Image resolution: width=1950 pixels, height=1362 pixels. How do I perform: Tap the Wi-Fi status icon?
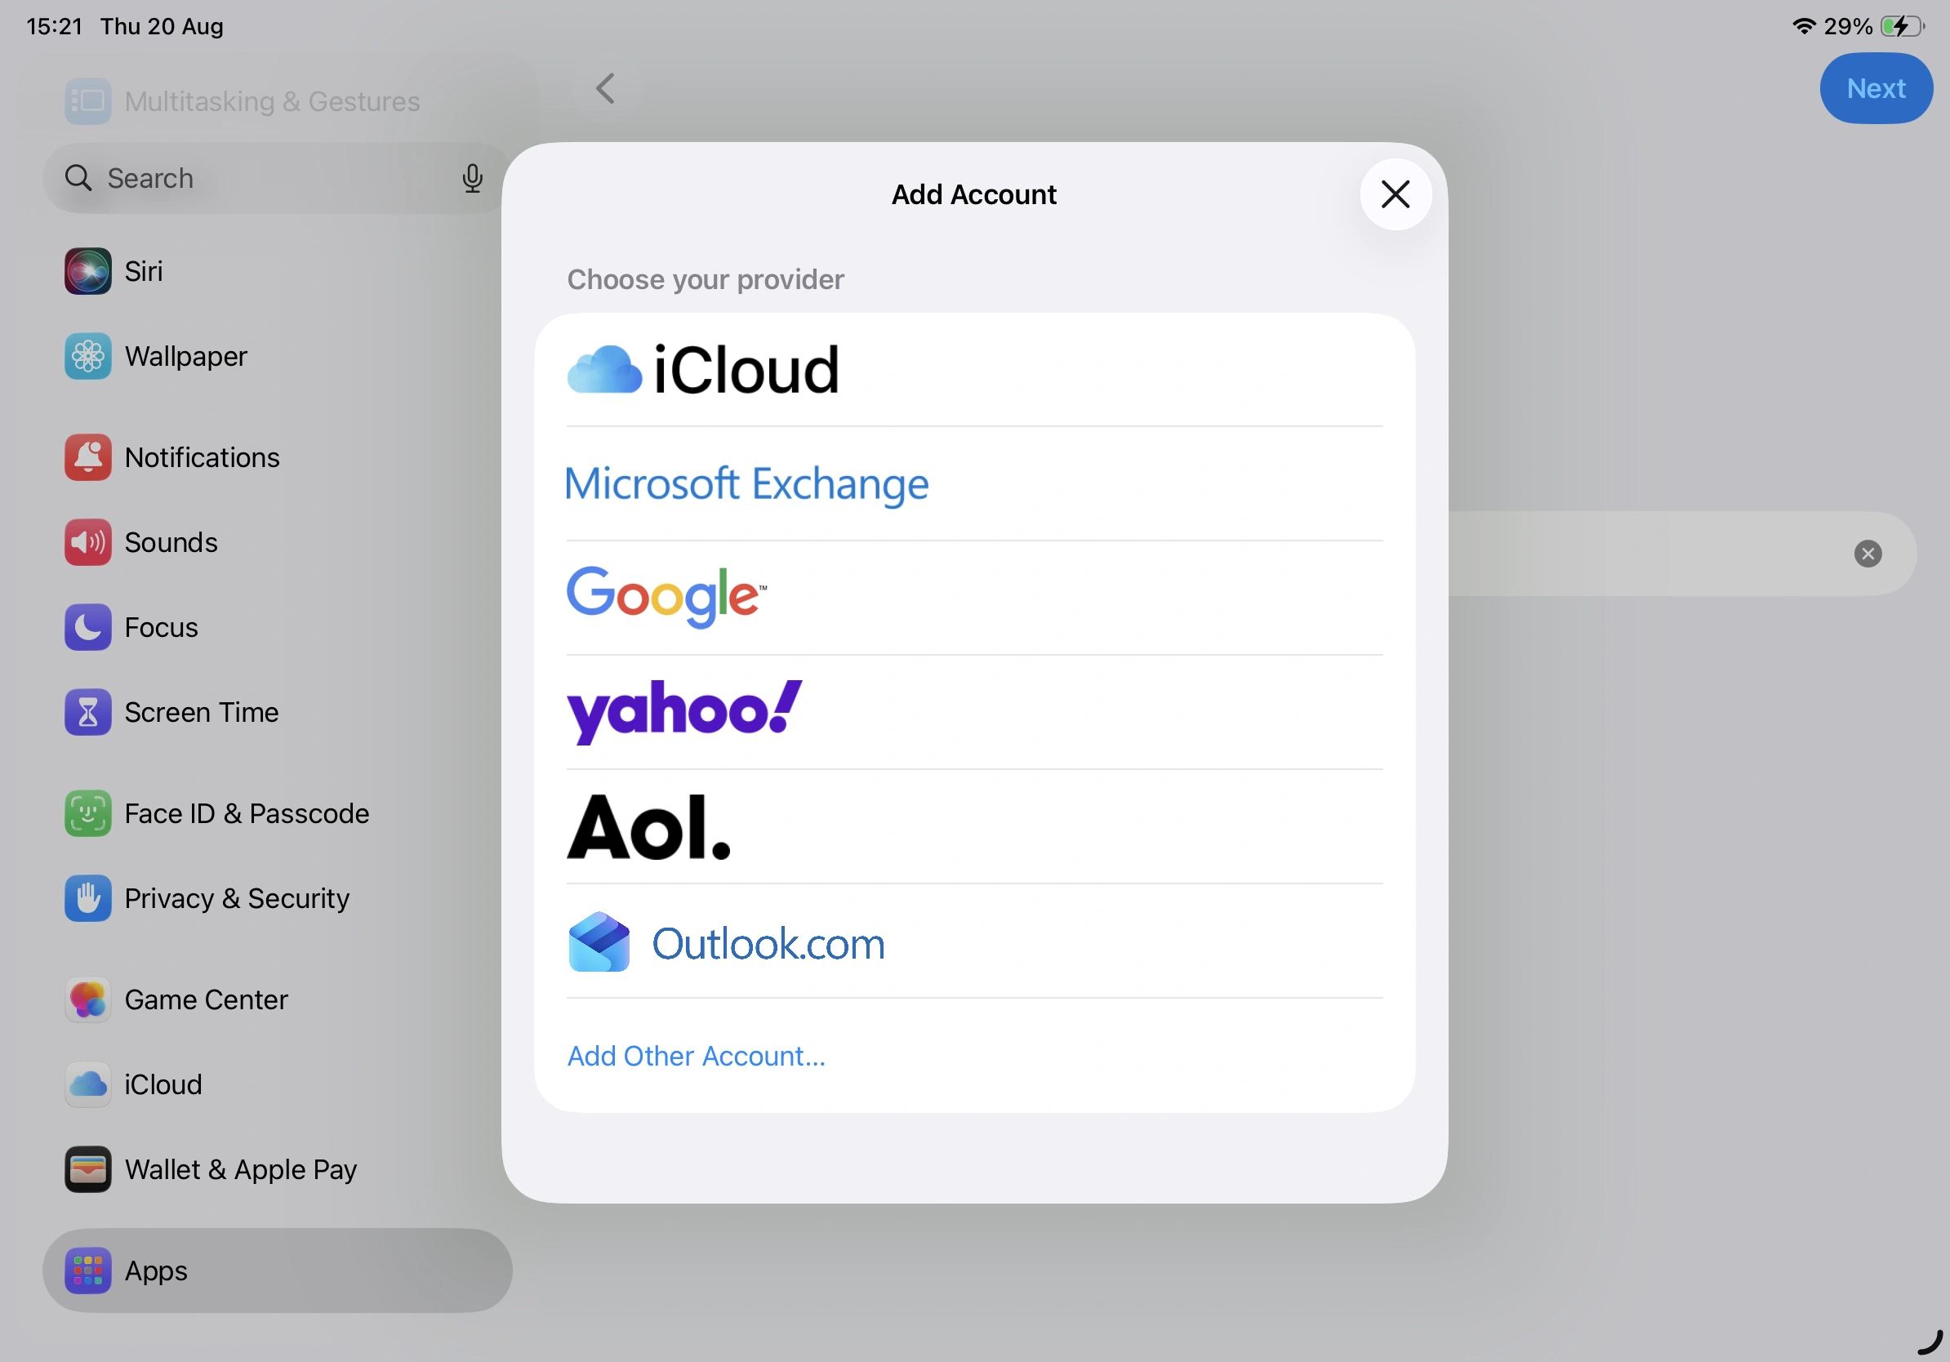(1803, 25)
